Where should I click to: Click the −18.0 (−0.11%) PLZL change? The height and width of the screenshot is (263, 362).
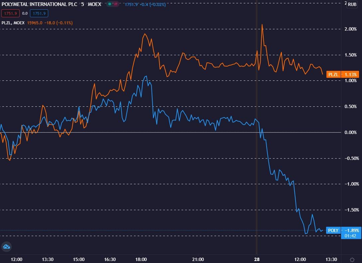(x=58, y=23)
